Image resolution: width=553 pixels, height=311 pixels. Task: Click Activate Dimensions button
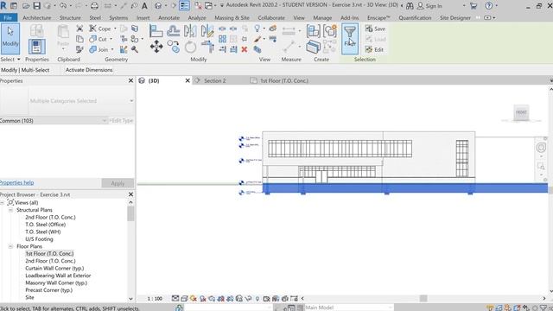point(89,70)
